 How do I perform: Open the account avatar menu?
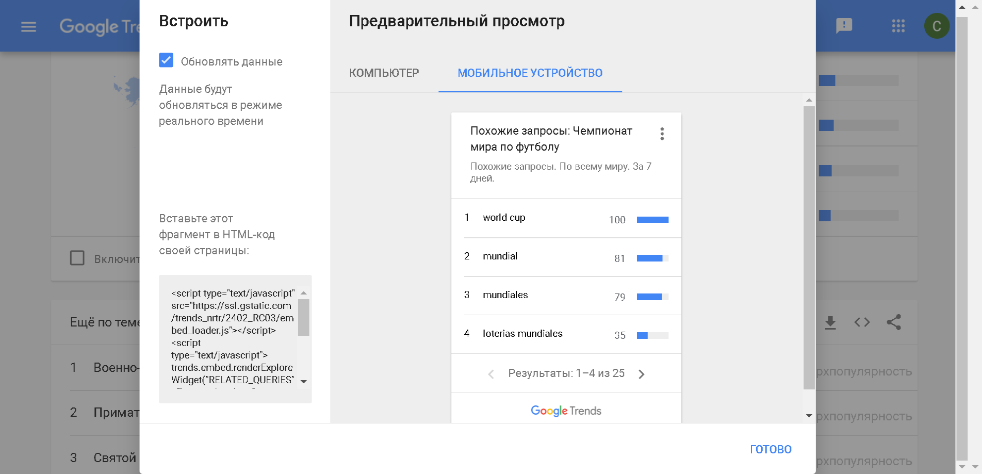tap(936, 26)
